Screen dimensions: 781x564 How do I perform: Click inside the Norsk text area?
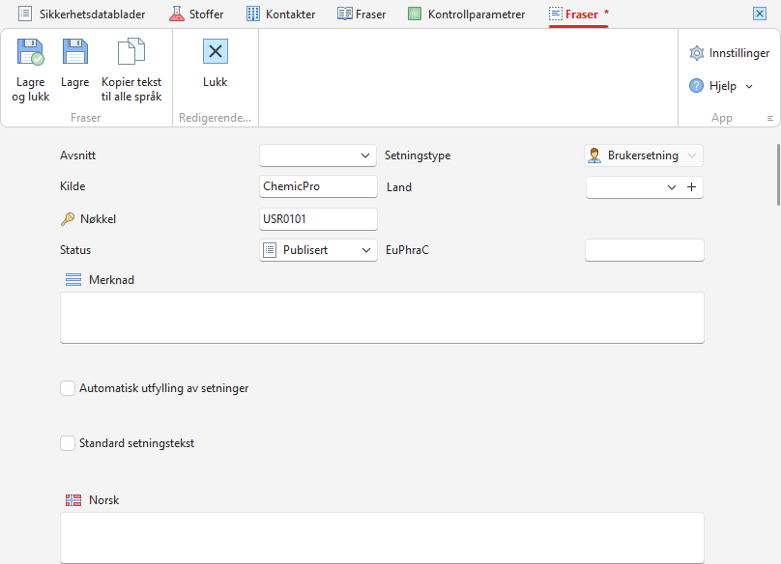(382, 538)
